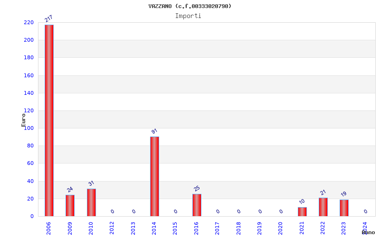Click the x-axis year label 2013
This screenshot has width=380, height=237.
(x=133, y=228)
